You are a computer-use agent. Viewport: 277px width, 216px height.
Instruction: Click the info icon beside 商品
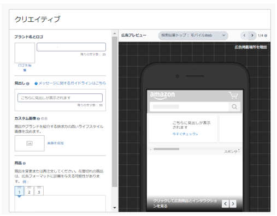[x=24, y=164]
